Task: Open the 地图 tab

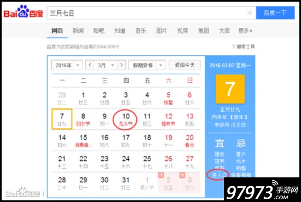Action: [204, 31]
